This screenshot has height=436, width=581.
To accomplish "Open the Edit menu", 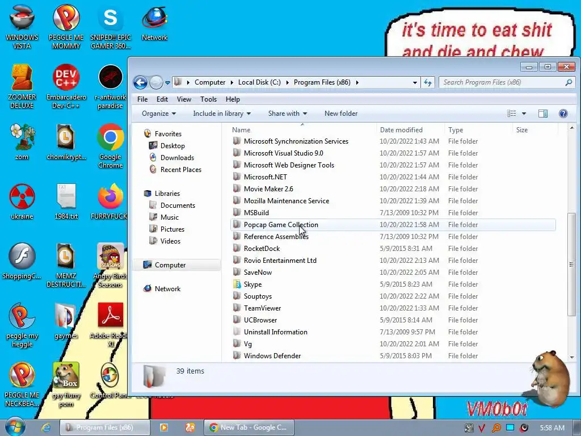I will (162, 99).
